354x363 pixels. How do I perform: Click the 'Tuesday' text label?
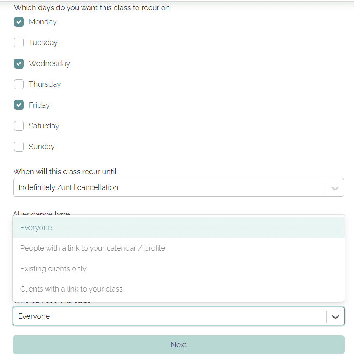click(43, 43)
